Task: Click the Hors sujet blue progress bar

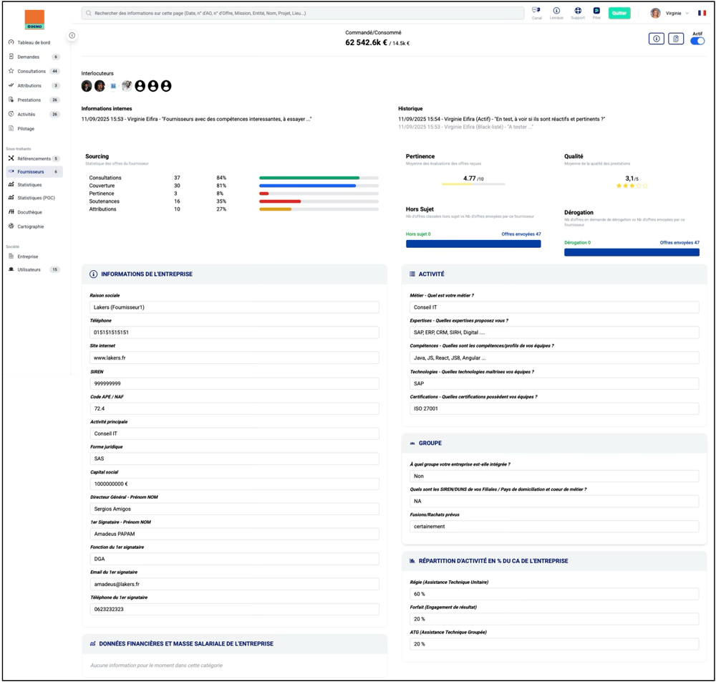Action: [x=473, y=244]
